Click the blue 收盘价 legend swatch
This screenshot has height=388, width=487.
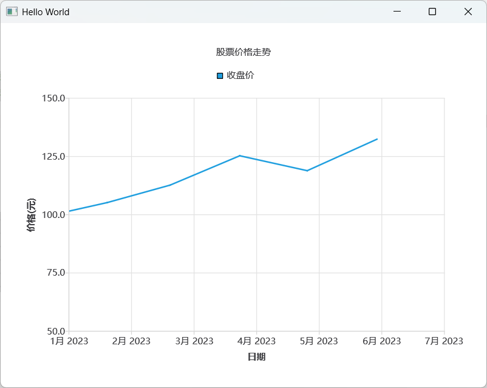(220, 76)
